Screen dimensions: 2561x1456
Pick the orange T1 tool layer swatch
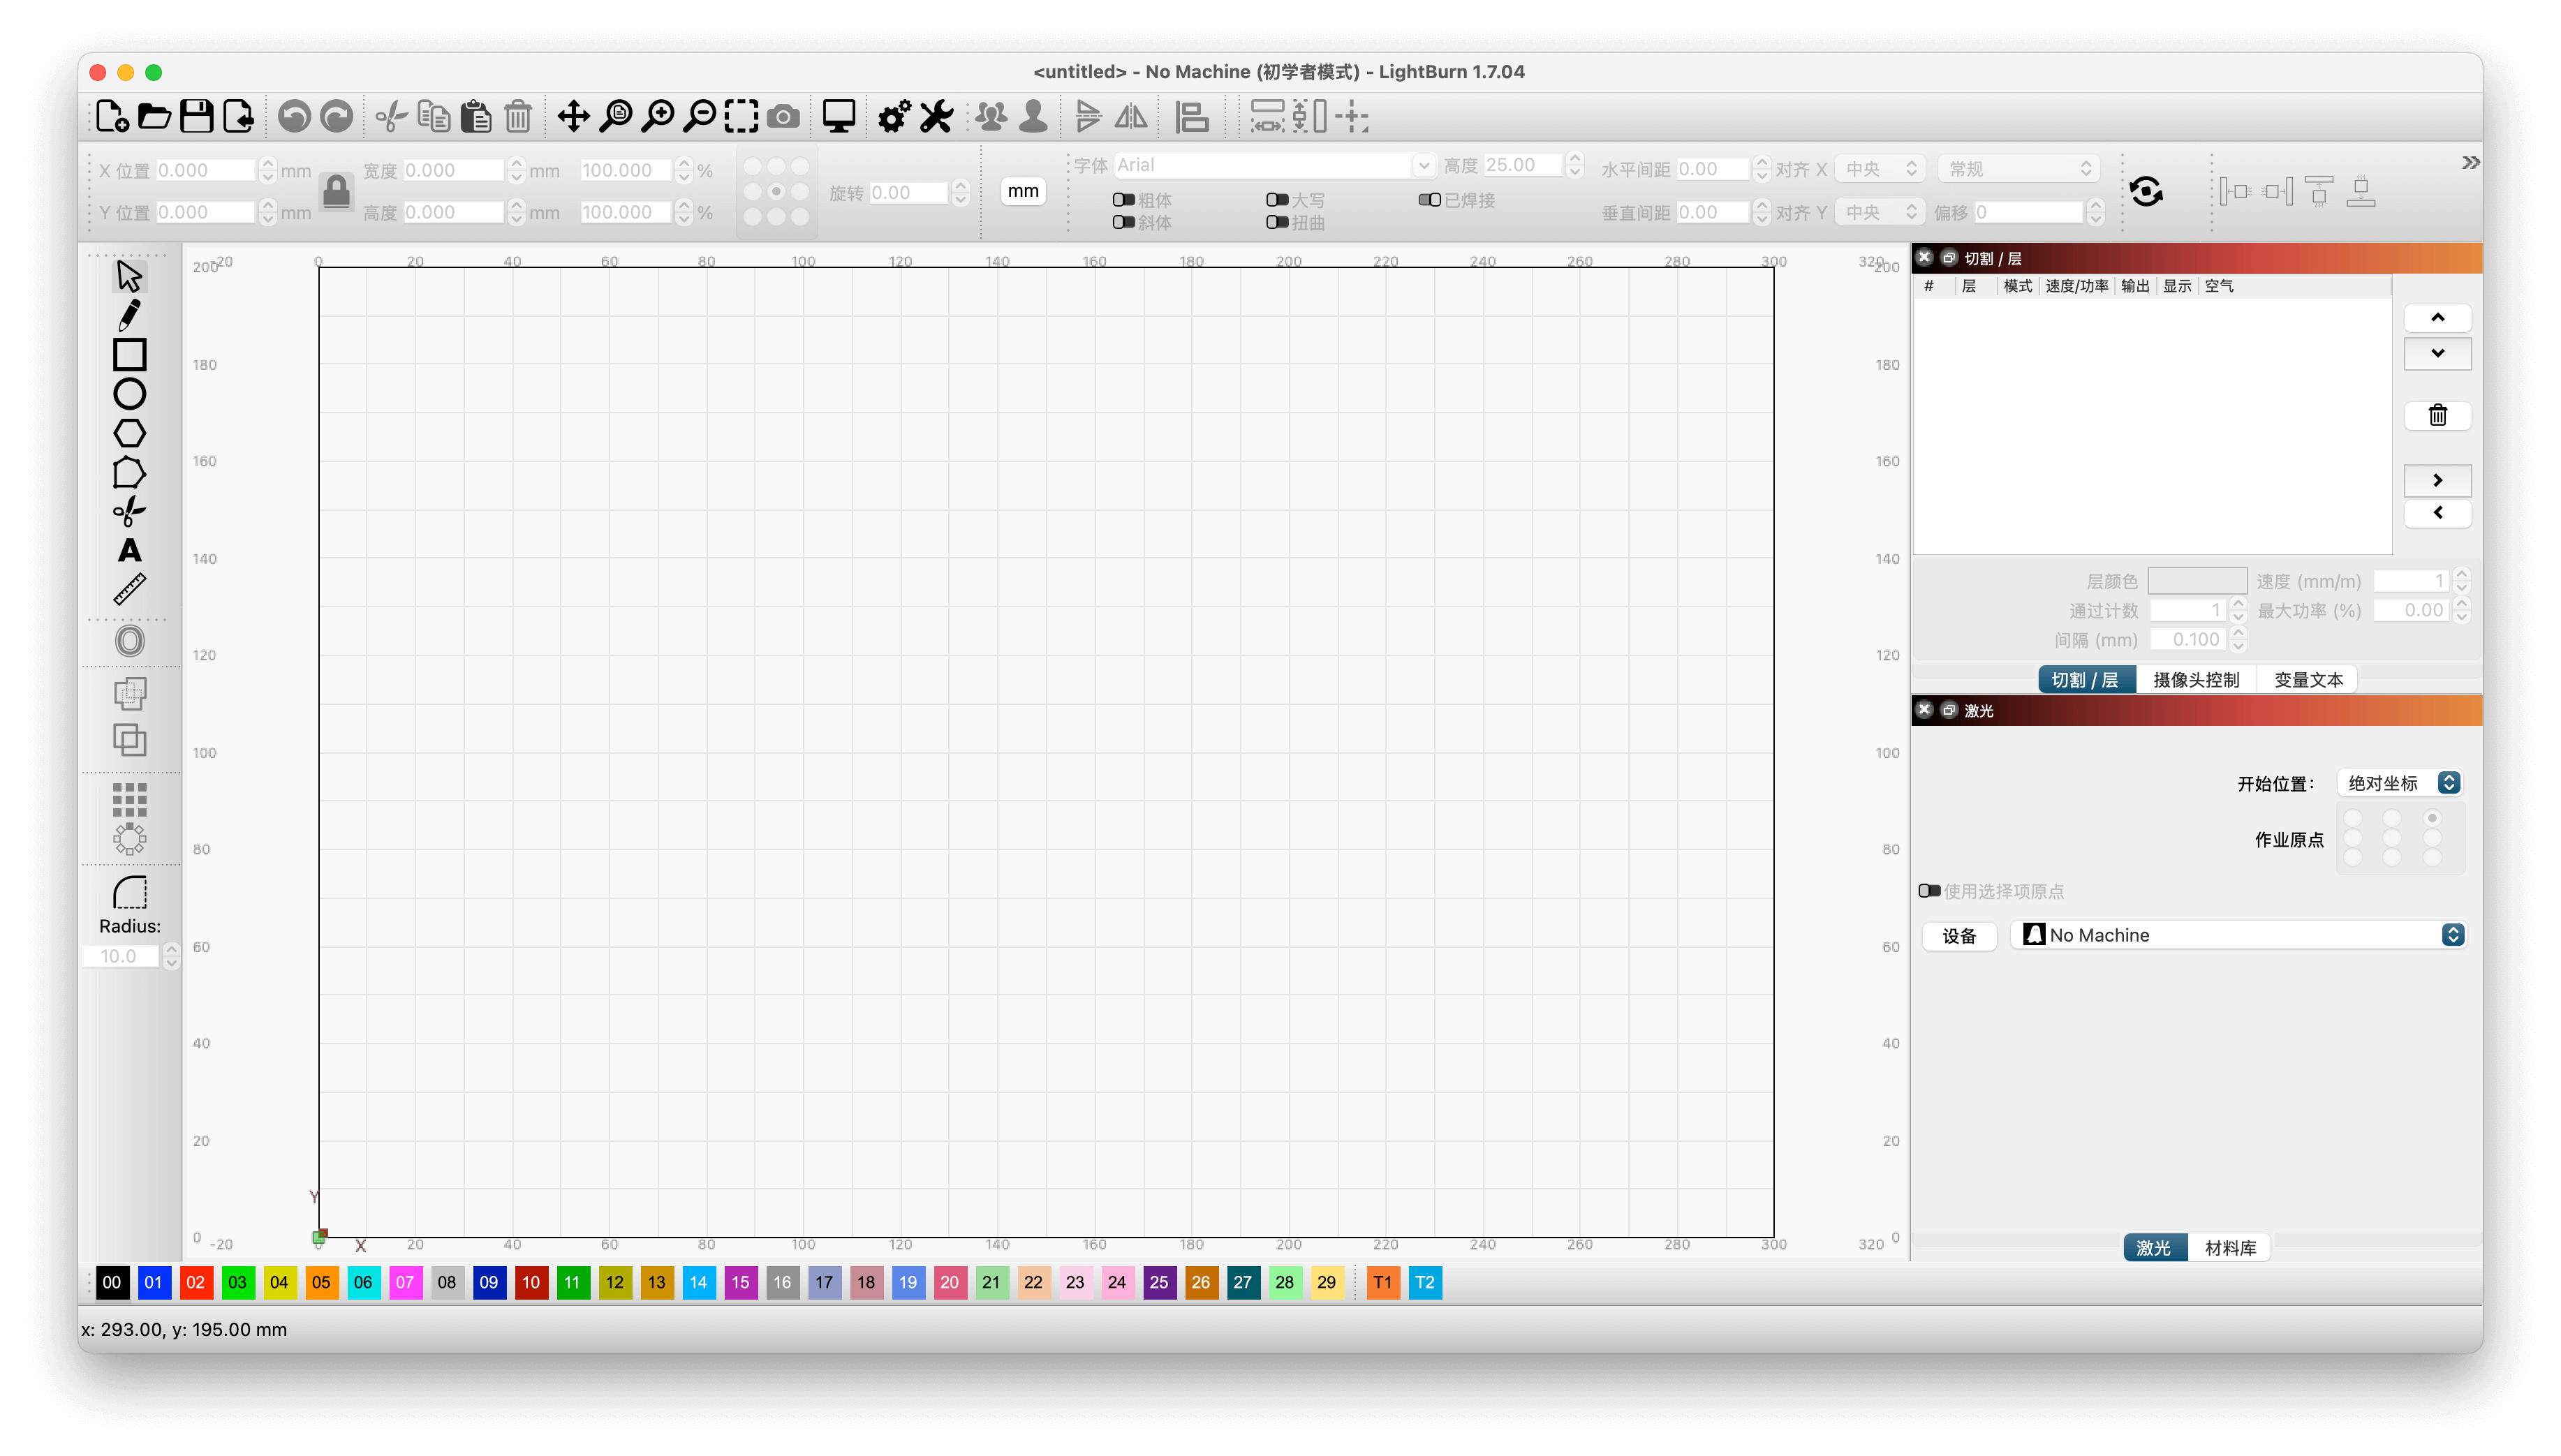(1383, 1283)
